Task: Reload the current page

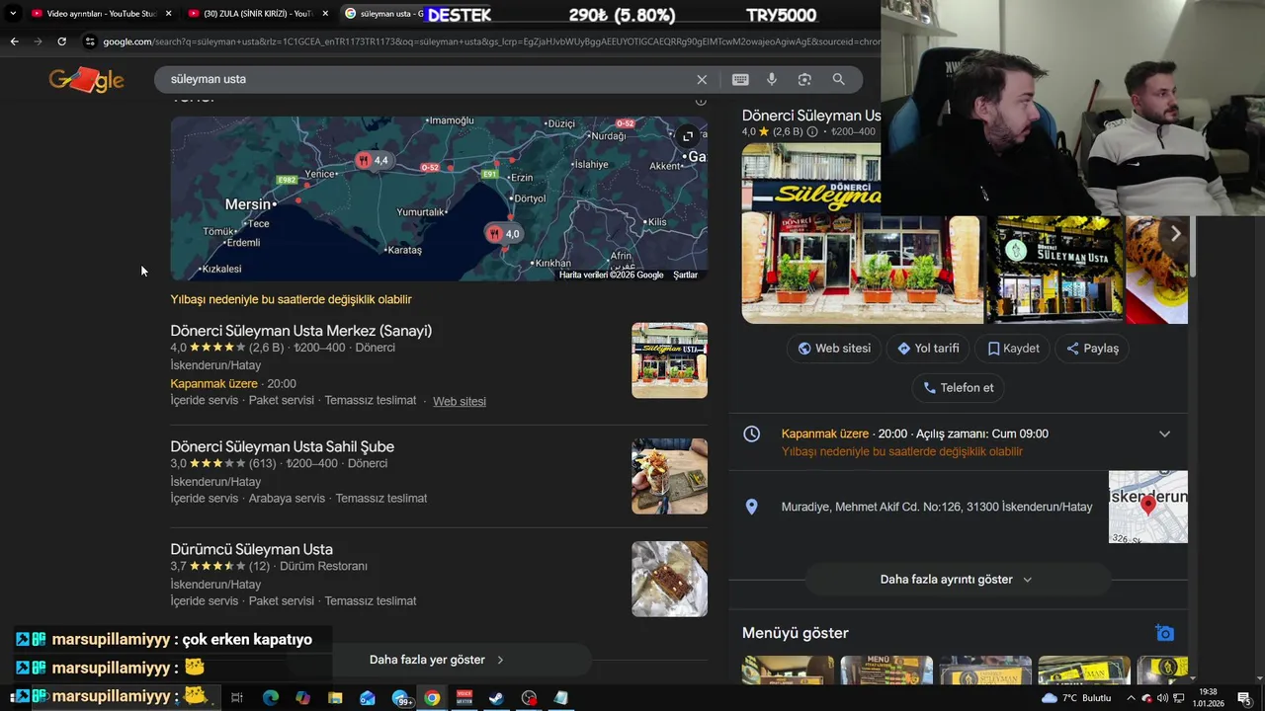Action: pyautogui.click(x=61, y=41)
